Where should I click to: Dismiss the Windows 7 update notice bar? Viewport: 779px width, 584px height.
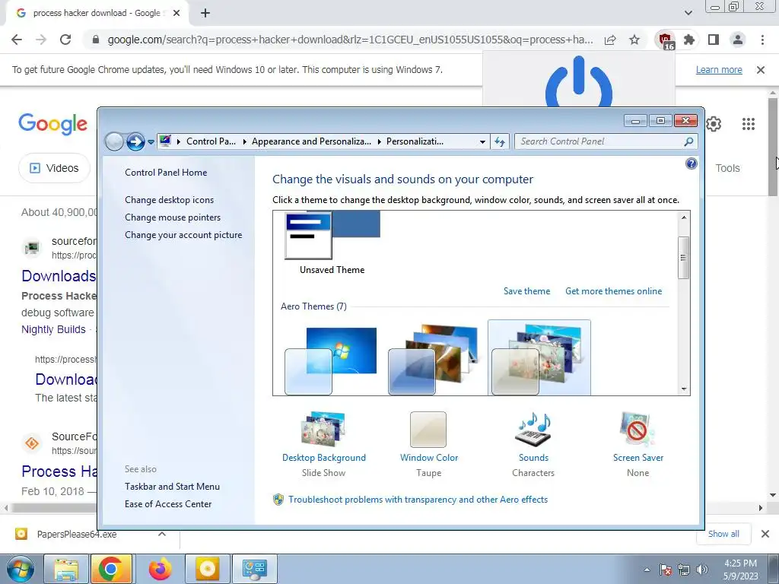pos(761,70)
